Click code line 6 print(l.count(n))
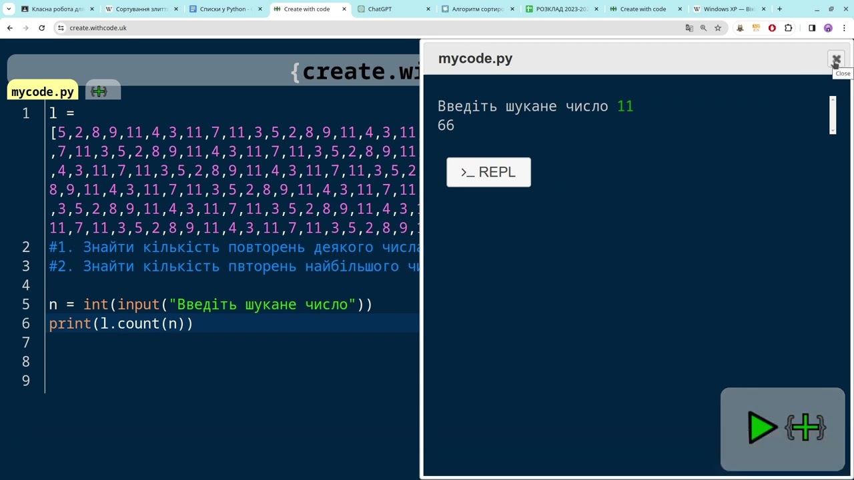Image resolution: width=854 pixels, height=480 pixels. (121, 323)
